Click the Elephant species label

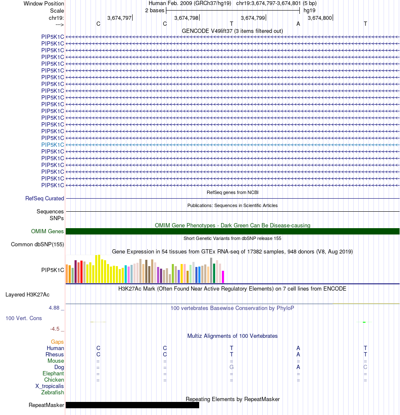(53, 373)
